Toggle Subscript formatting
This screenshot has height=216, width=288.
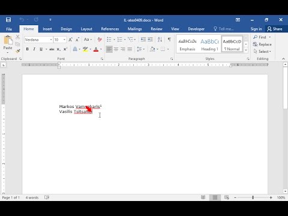[58, 49]
